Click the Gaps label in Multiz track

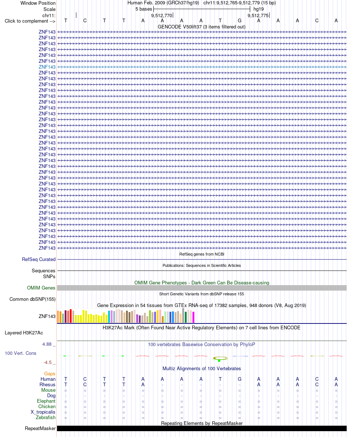(x=50, y=373)
